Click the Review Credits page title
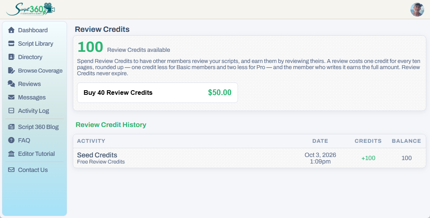430x218 pixels. 102,30
